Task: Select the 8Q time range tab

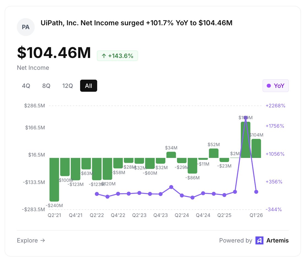Action: (46, 86)
